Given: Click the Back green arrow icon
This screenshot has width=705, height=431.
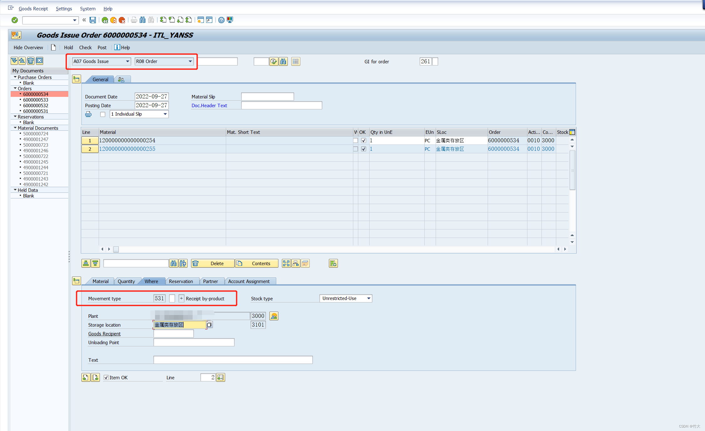Looking at the screenshot, I should (105, 20).
